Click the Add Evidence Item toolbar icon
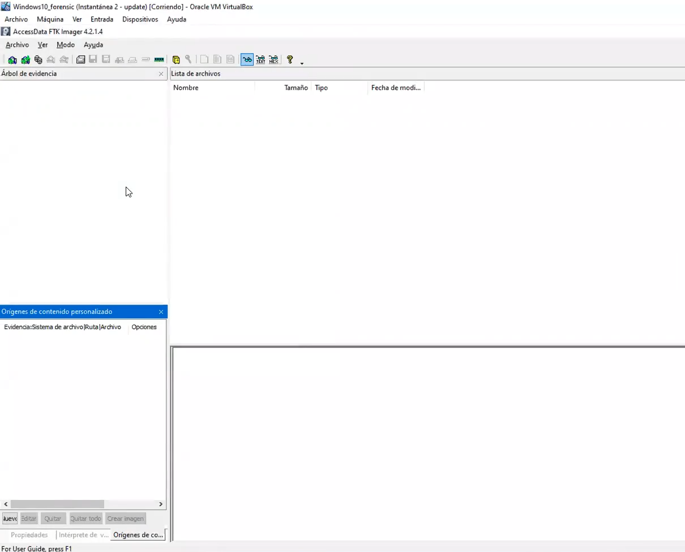This screenshot has width=685, height=552. coord(12,59)
